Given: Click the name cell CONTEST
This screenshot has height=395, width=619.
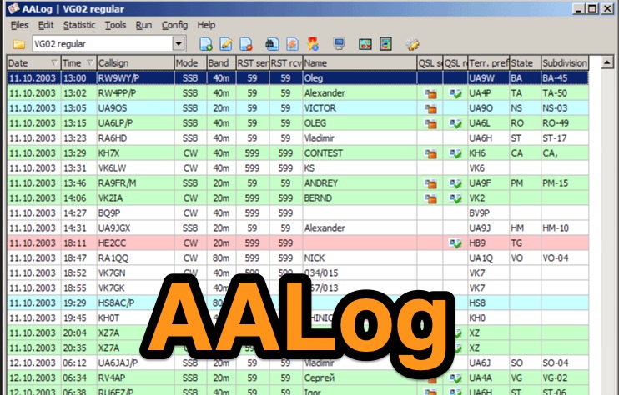Looking at the screenshot, I should (360, 153).
